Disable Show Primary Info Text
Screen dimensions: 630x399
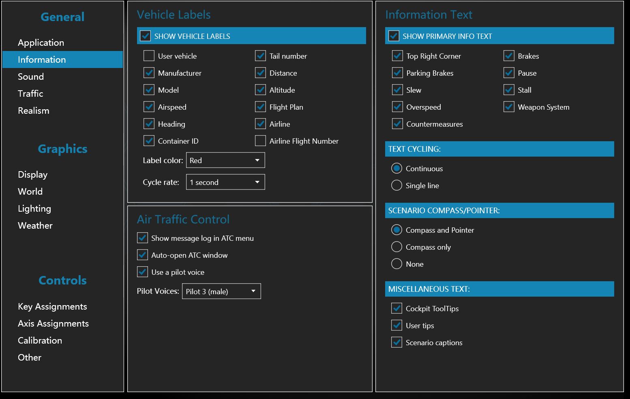click(394, 36)
